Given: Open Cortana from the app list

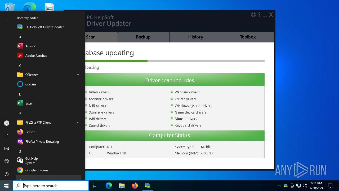Looking at the screenshot, I should coord(48,84).
